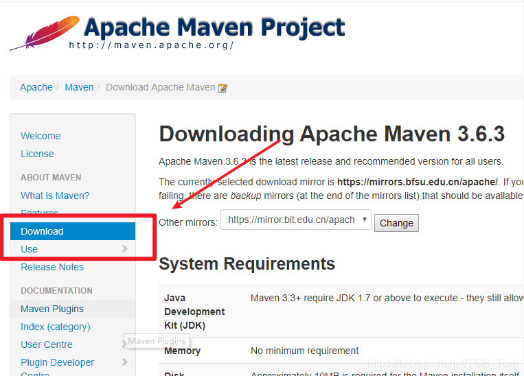This screenshot has width=524, height=376.
Task: Click the Change mirror button
Action: 396,223
